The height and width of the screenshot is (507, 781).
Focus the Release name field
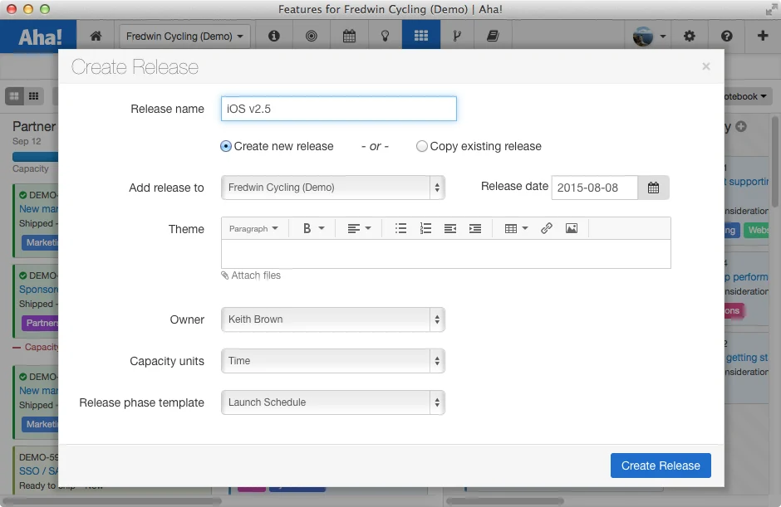click(339, 109)
